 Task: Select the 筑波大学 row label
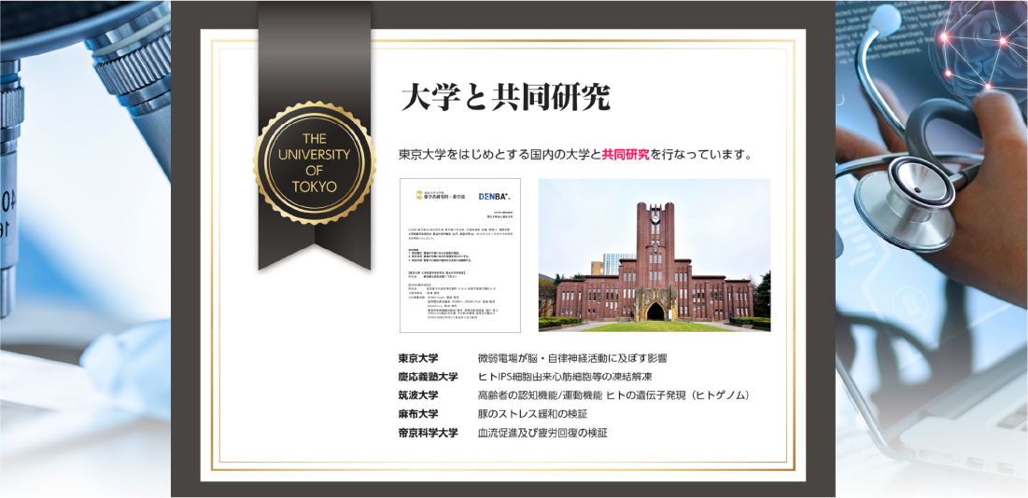point(418,395)
